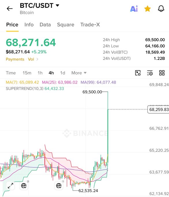The image size is (169, 197).
Task: Expand the More intervals dropdown
Action: point(79,73)
